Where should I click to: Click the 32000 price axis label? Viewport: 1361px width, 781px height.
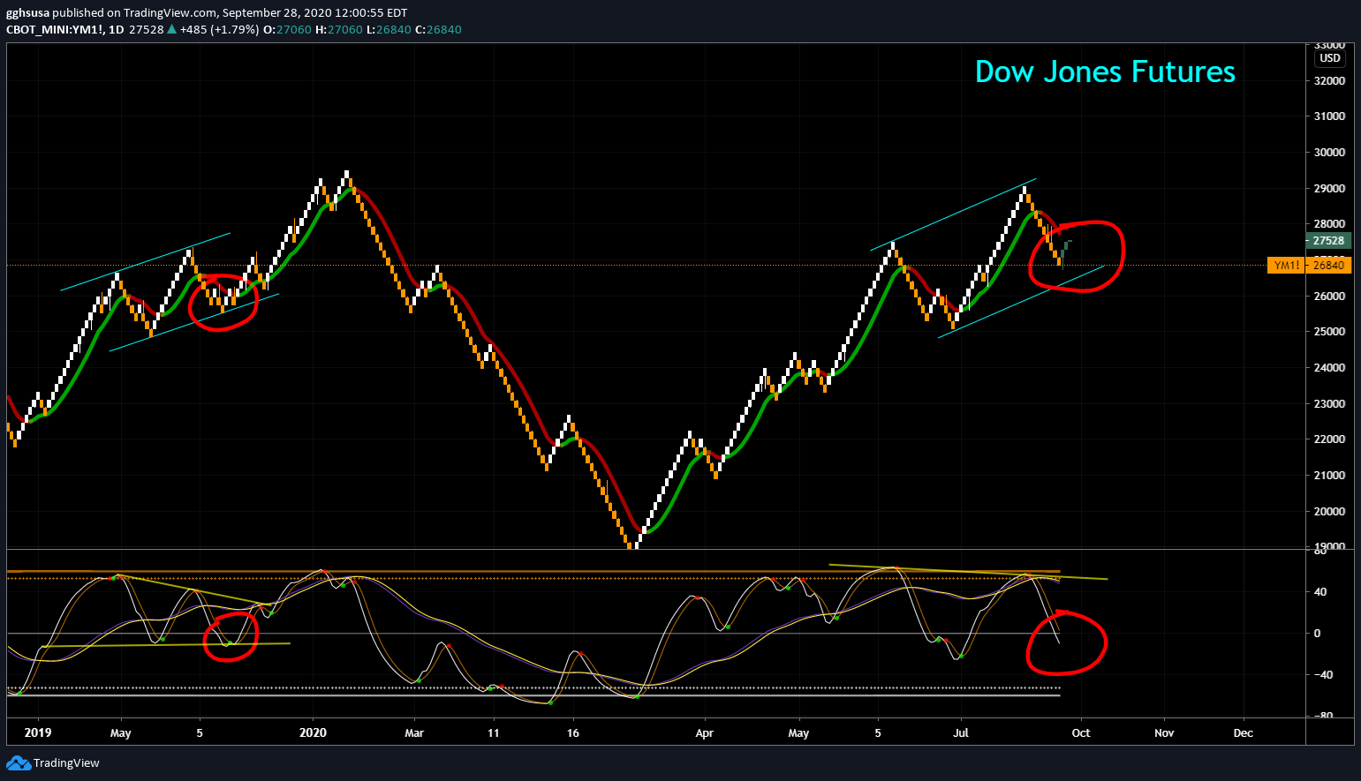tap(1330, 80)
